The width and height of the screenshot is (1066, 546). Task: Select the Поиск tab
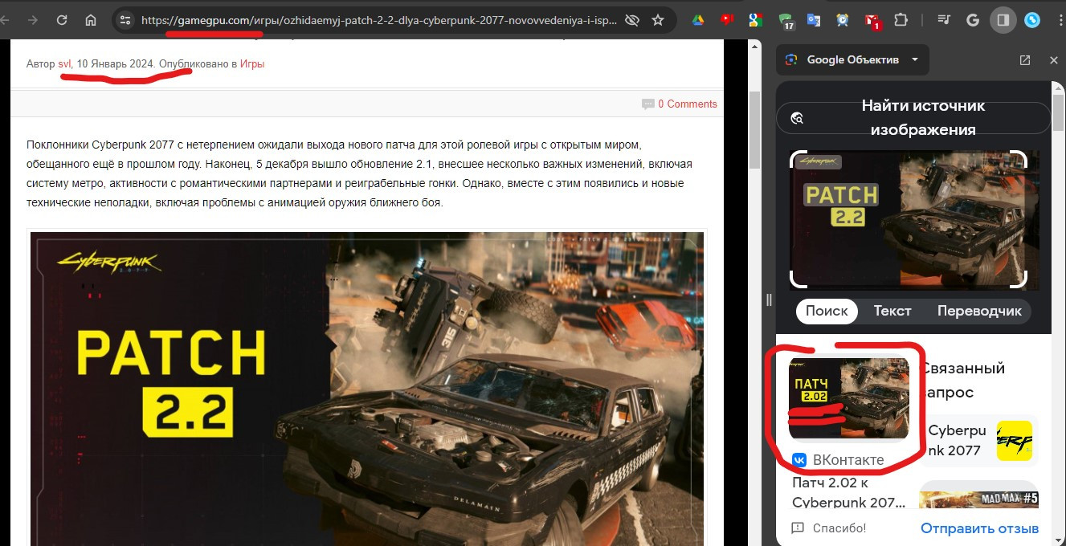coord(827,311)
